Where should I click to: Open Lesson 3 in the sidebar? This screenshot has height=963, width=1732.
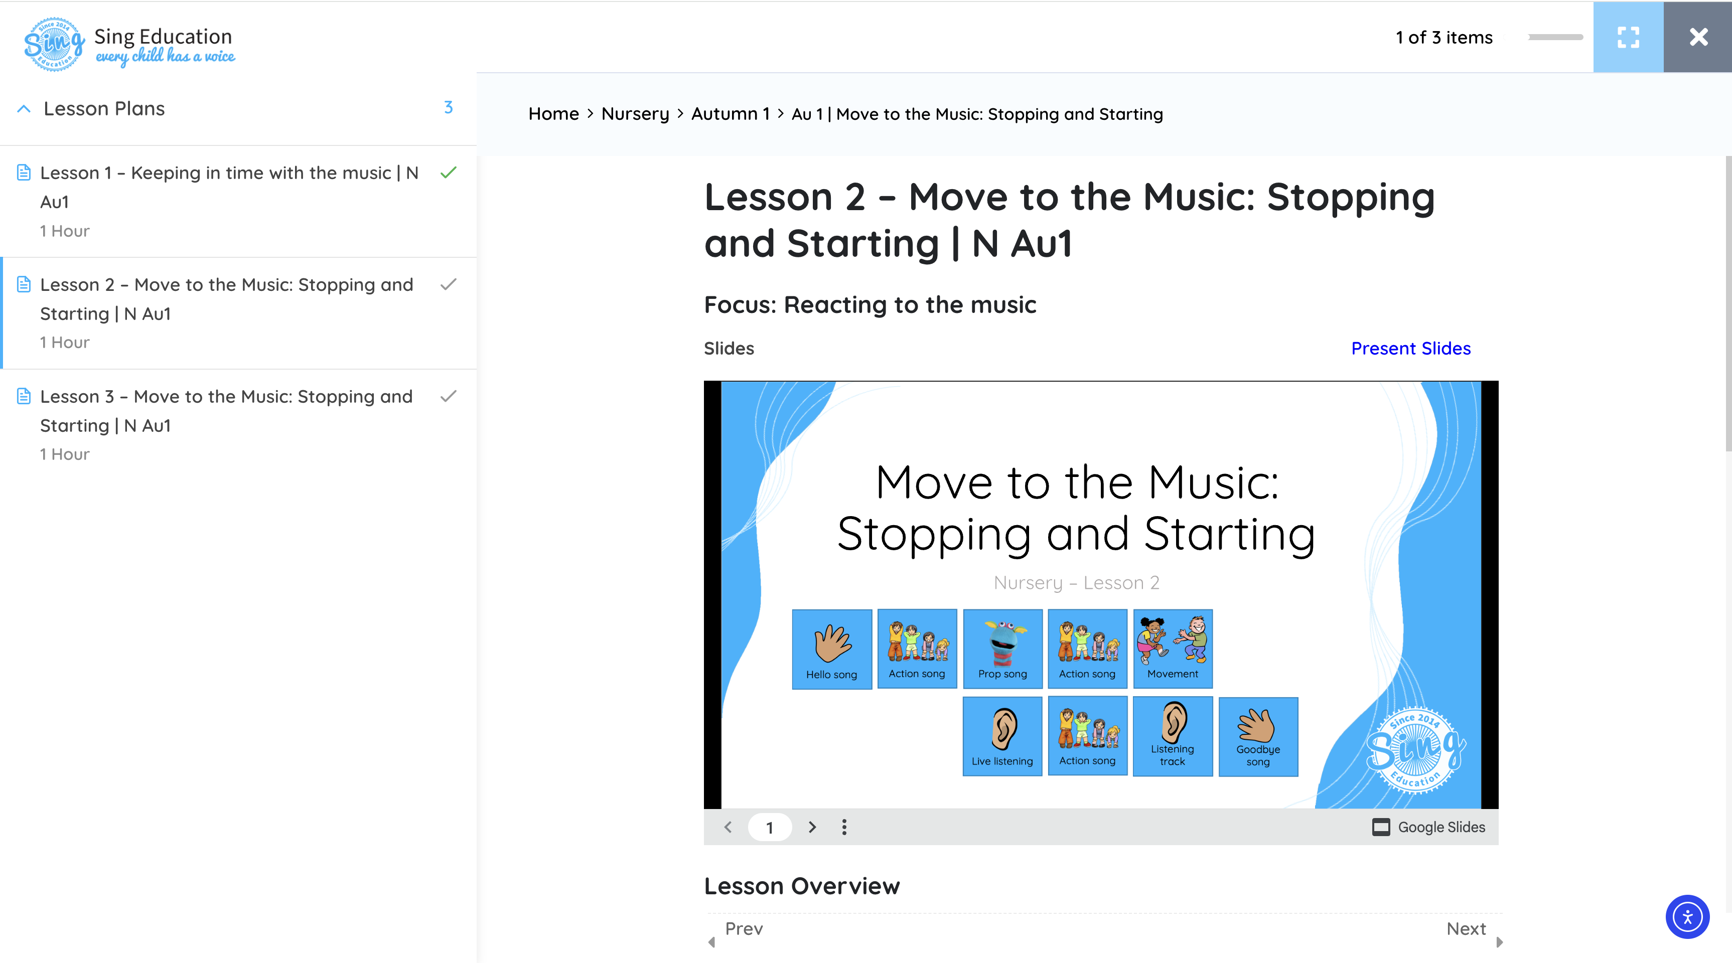tap(226, 411)
